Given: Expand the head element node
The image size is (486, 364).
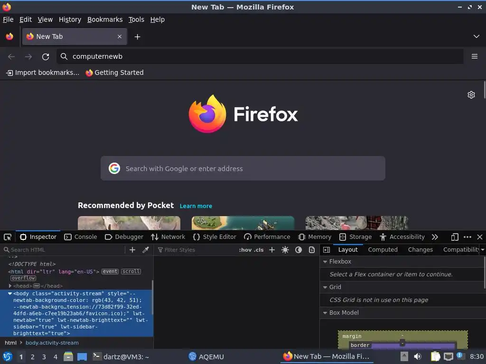Looking at the screenshot, I should (10, 286).
